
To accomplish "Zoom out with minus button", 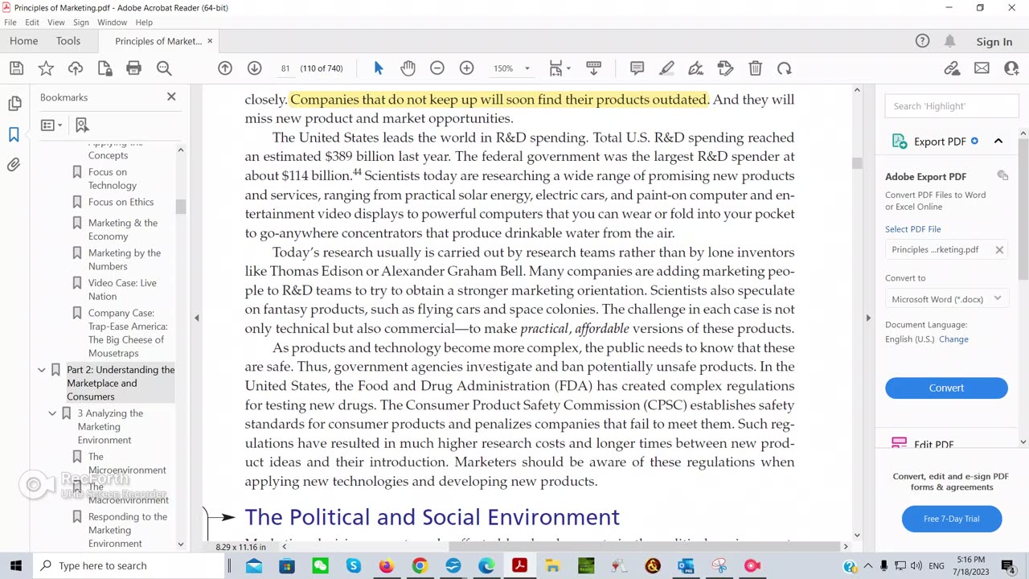I will (437, 68).
